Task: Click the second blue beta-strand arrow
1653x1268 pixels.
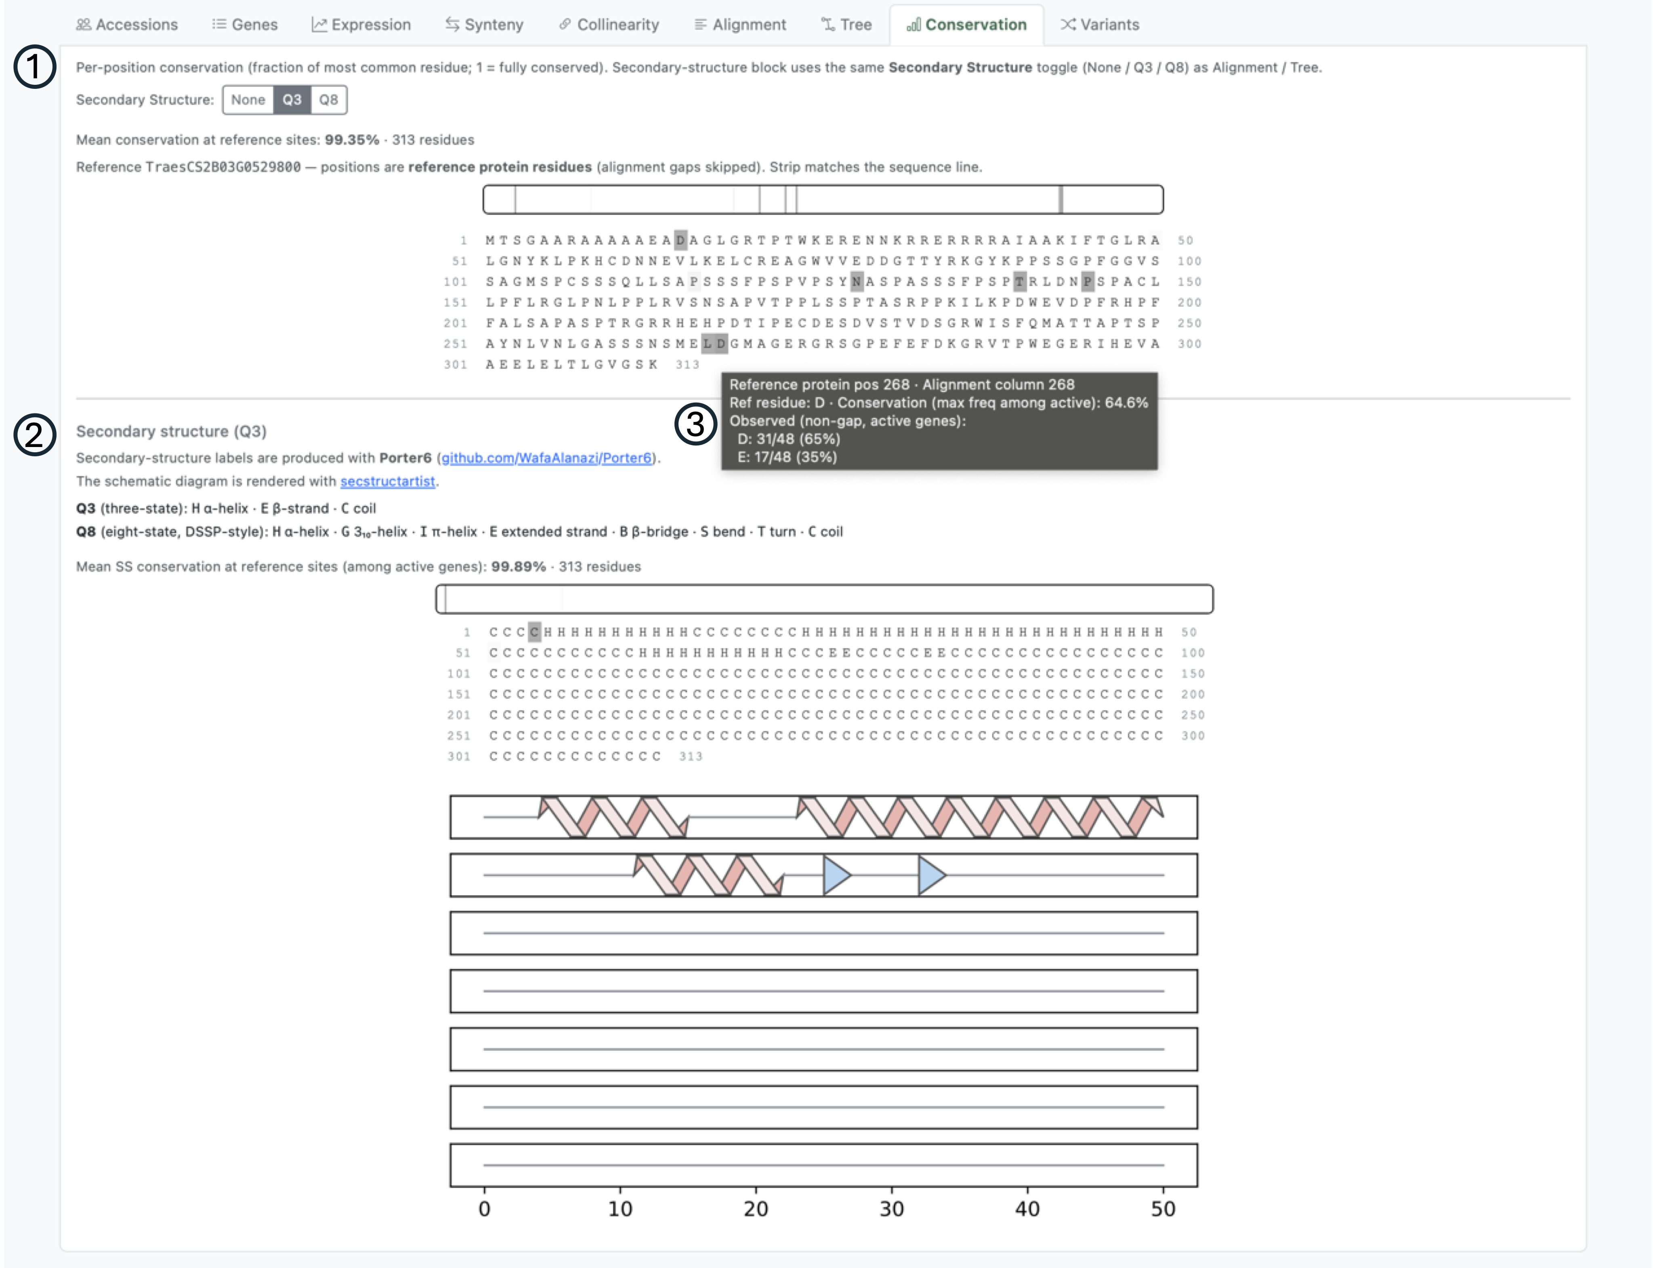Action: pyautogui.click(x=931, y=875)
